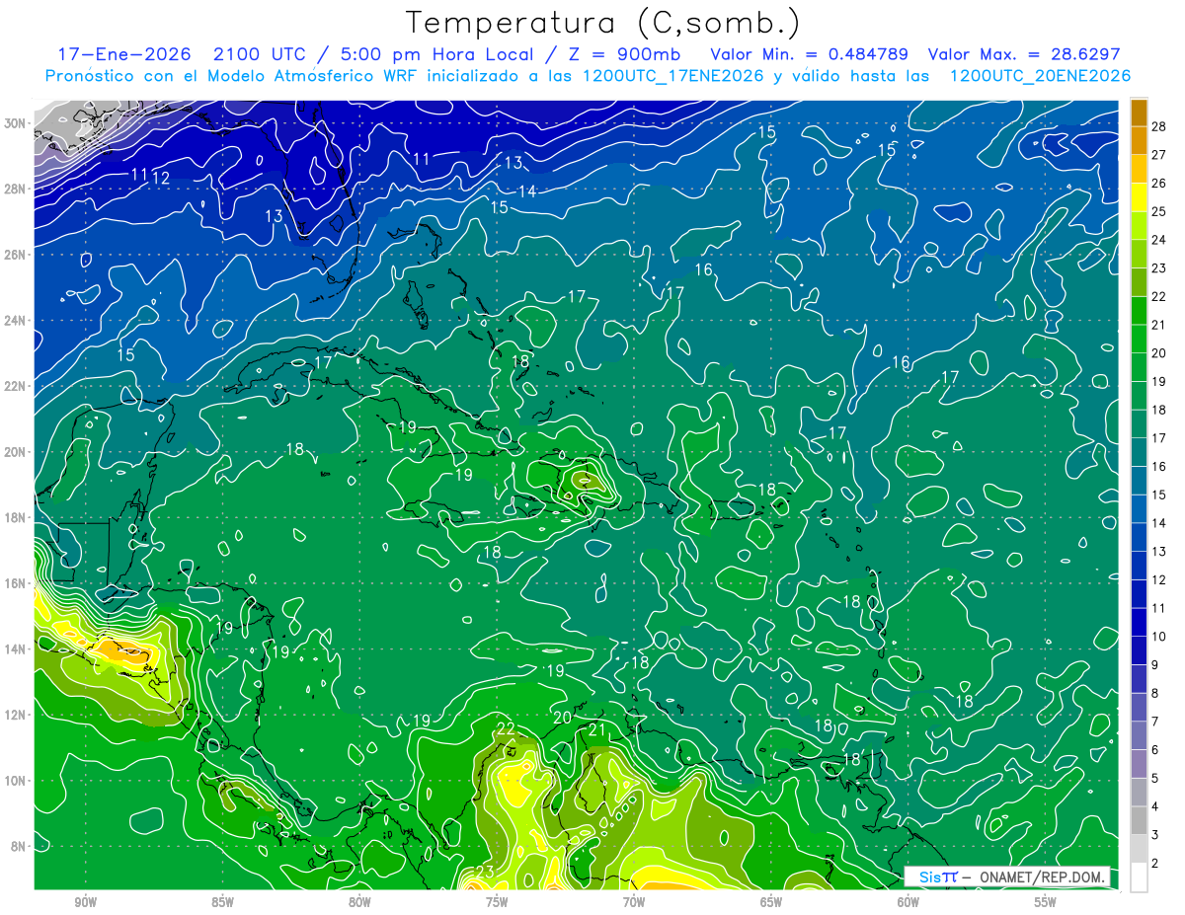Click the "55W" longitude axis label

pos(1045,901)
